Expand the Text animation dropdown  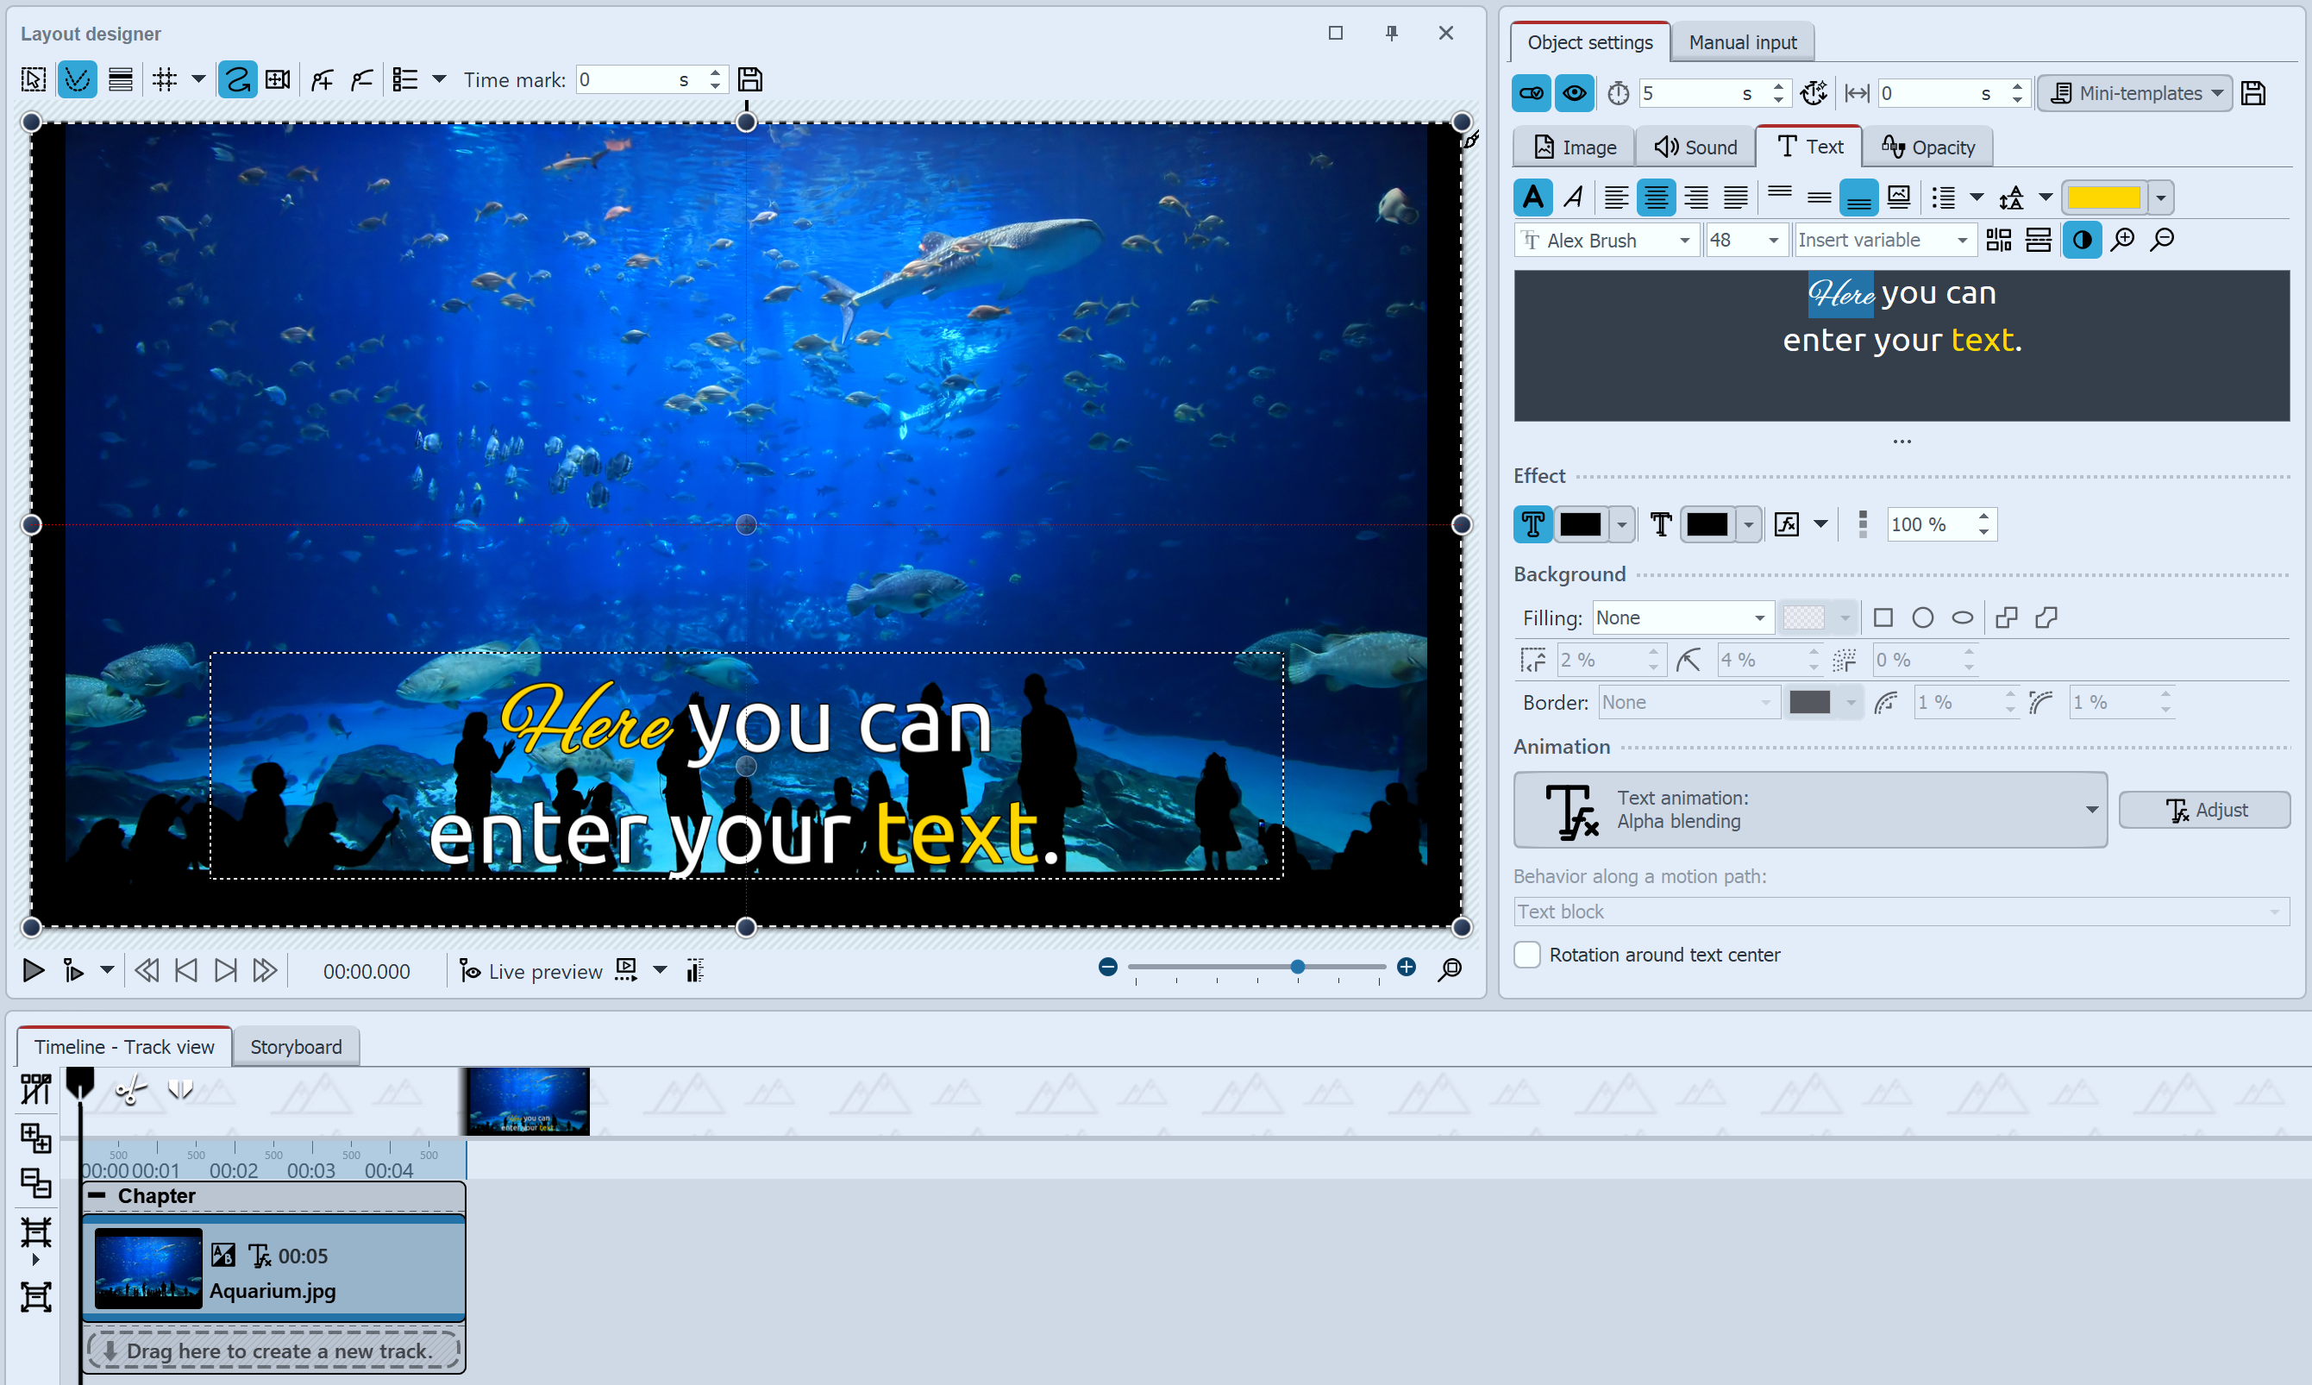pyautogui.click(x=2092, y=810)
